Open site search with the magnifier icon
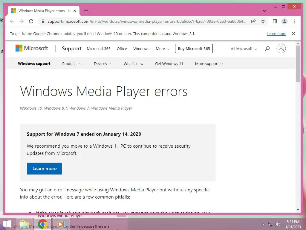This screenshot has width=306, height=230. 267,49
